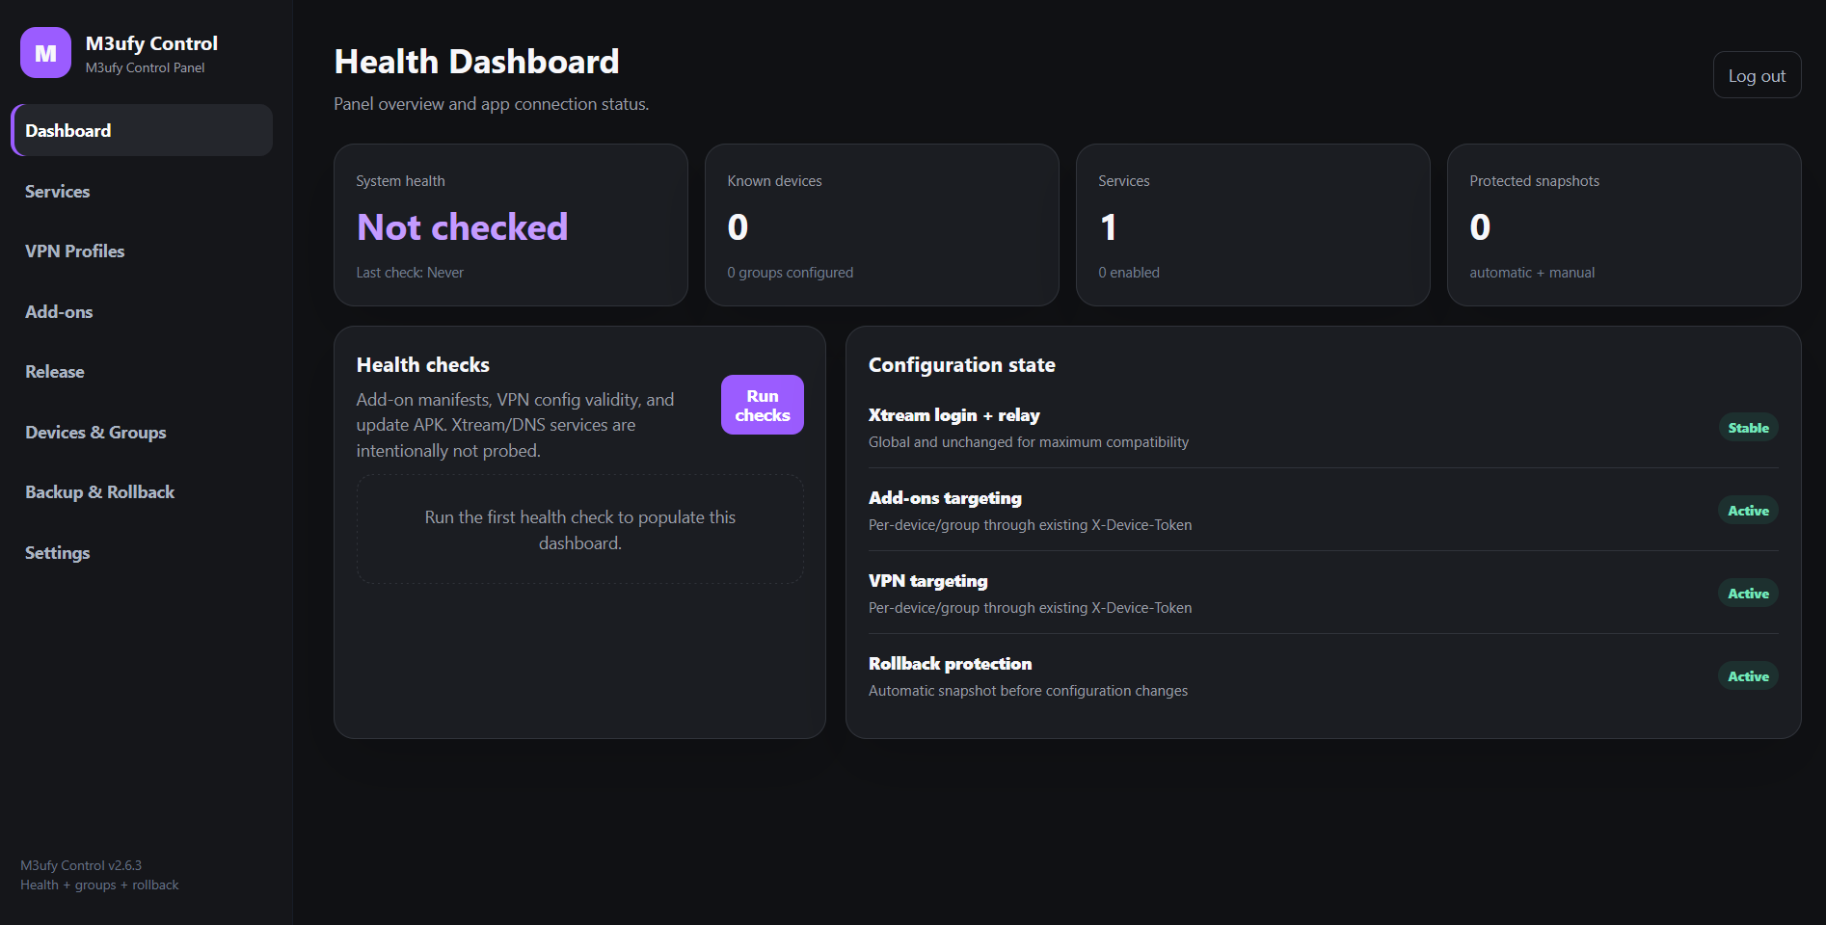Click 'M3ufy Control v2.6.3' footer text
This screenshot has height=925, width=1826.
point(81,865)
